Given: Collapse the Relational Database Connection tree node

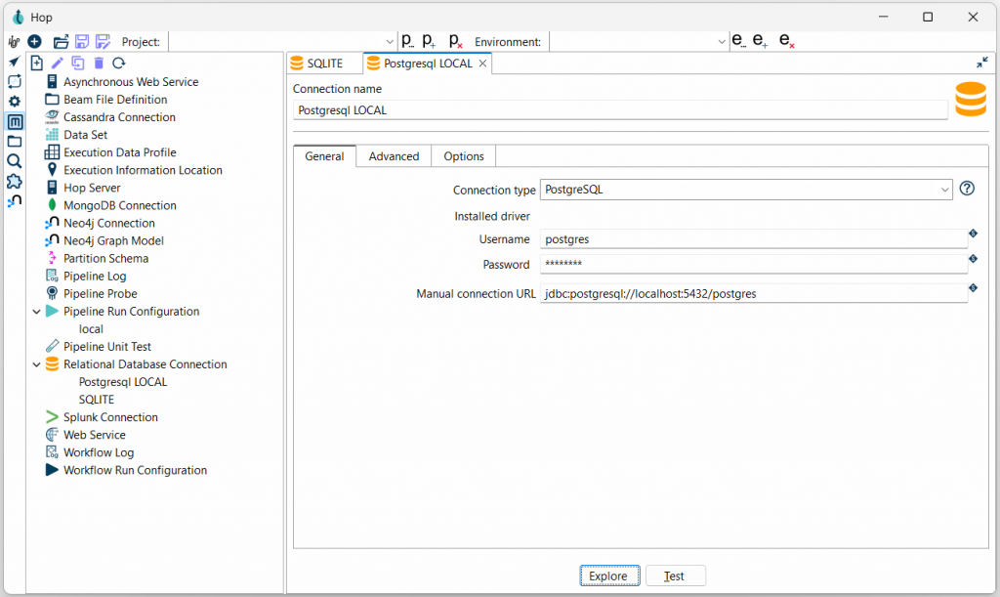Looking at the screenshot, I should tap(37, 364).
